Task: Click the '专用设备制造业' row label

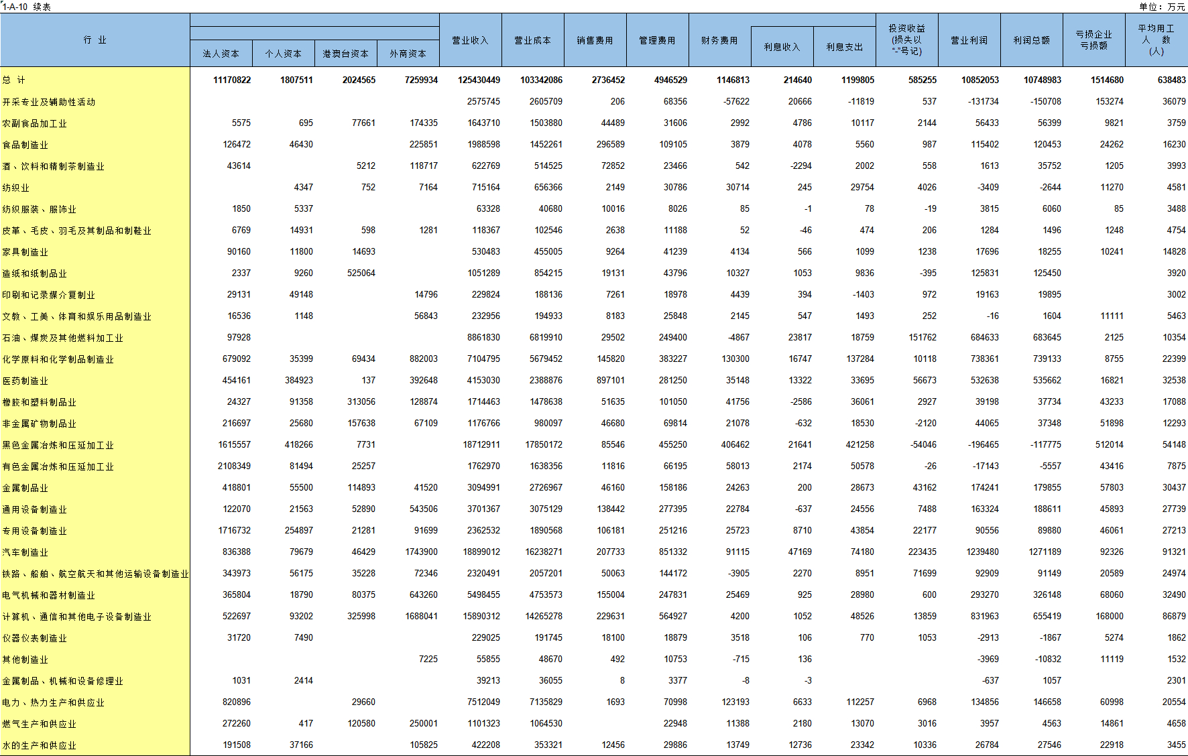Action: coord(35,531)
